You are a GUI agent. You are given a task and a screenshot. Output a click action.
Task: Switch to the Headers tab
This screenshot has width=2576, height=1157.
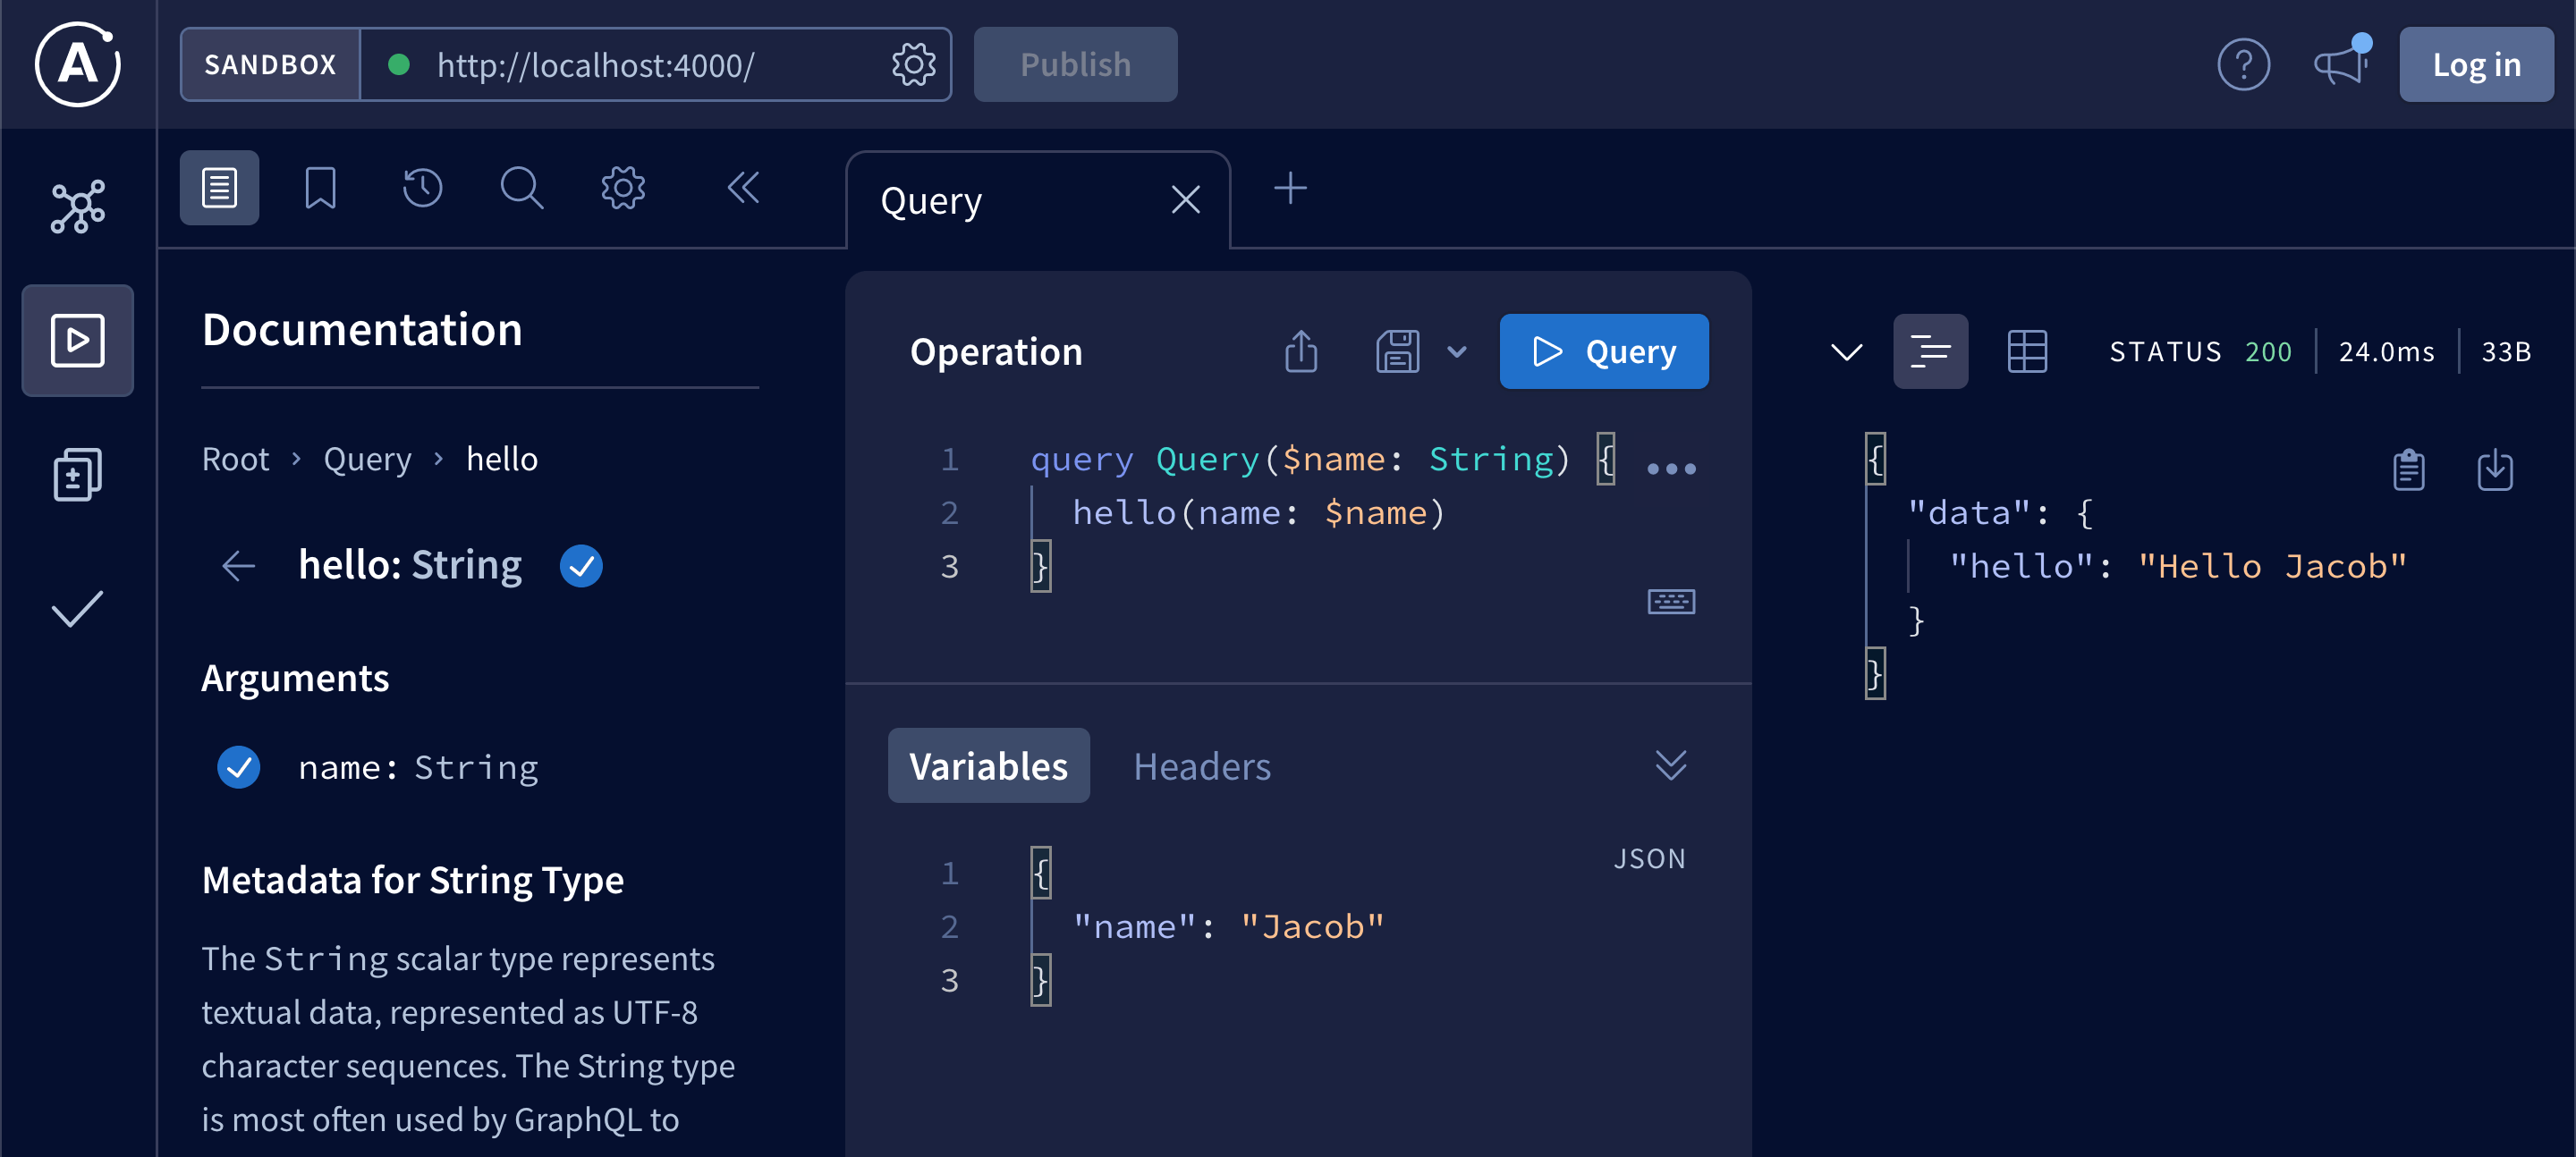[1202, 765]
